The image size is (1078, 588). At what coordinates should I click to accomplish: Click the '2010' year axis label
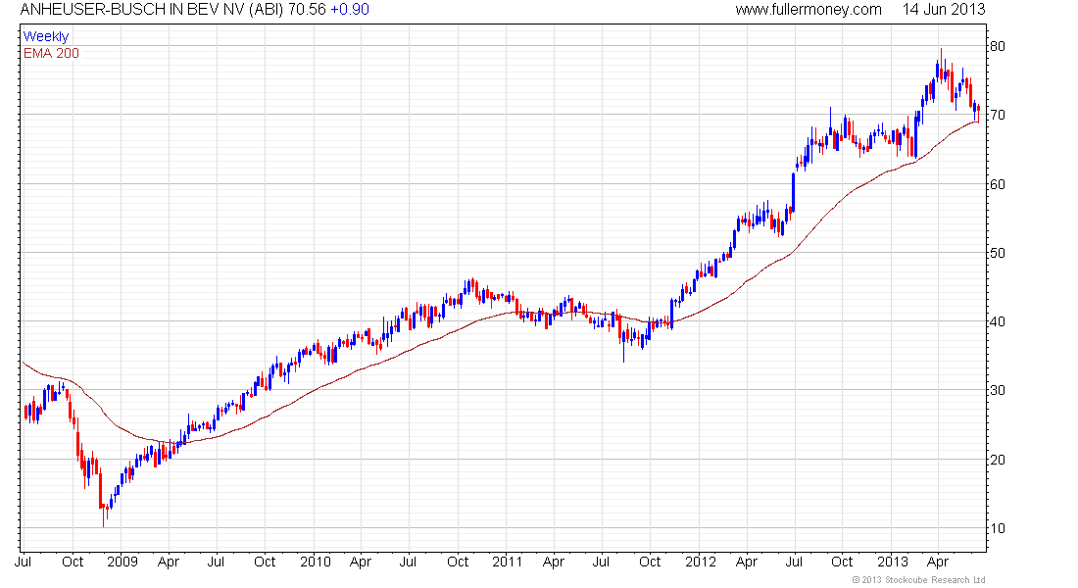click(x=315, y=562)
